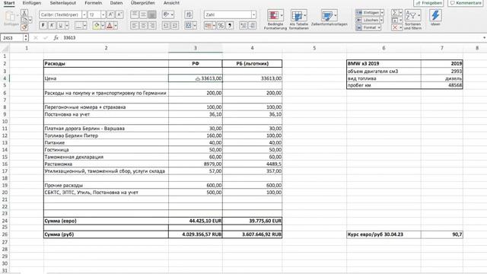This screenshot has height=274, width=487.
Task: Switch to the Seitenlayout ribbon tab
Action: click(x=63, y=3)
